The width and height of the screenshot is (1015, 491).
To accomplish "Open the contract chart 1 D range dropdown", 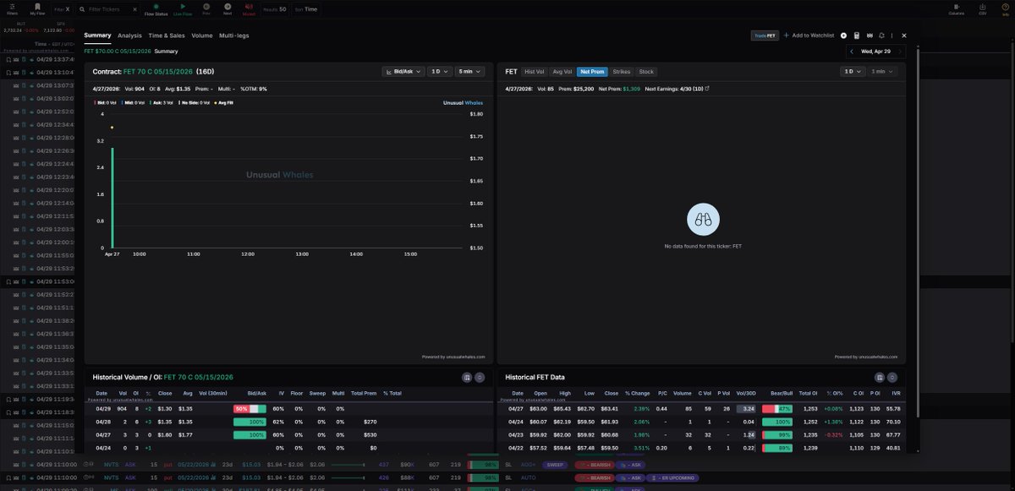I will coord(439,72).
